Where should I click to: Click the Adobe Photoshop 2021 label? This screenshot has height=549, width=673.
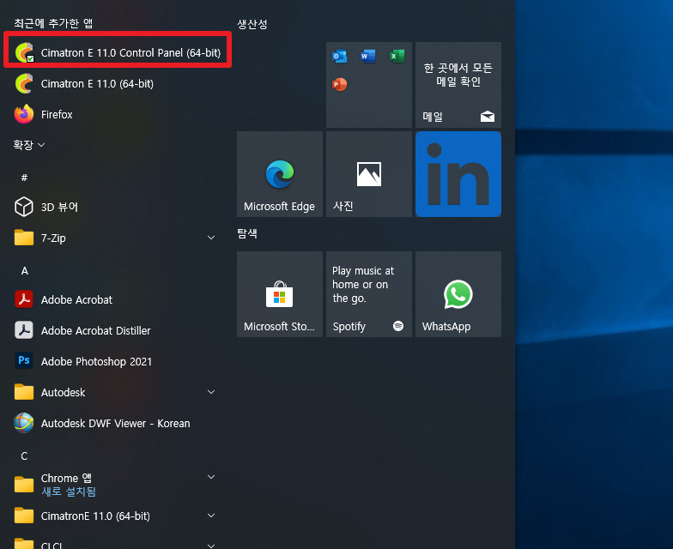pyautogui.click(x=96, y=362)
